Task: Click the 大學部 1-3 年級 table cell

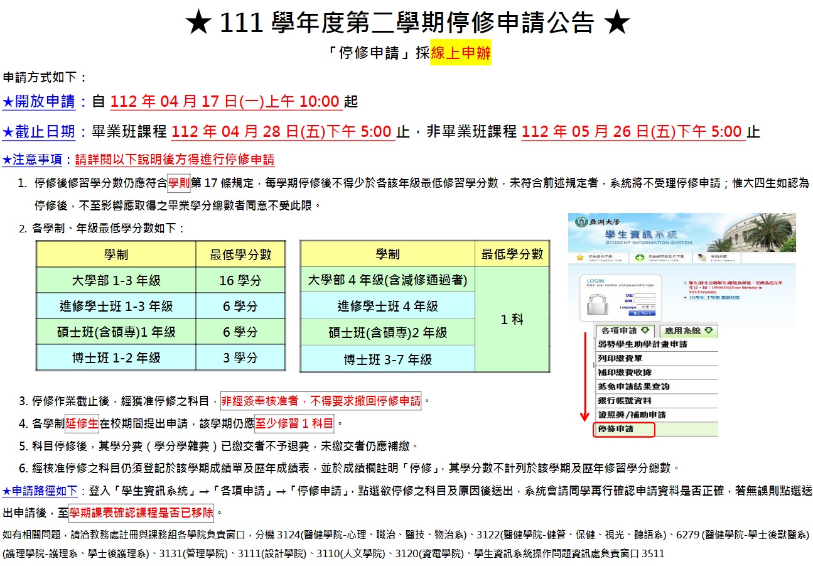Action: click(x=116, y=280)
